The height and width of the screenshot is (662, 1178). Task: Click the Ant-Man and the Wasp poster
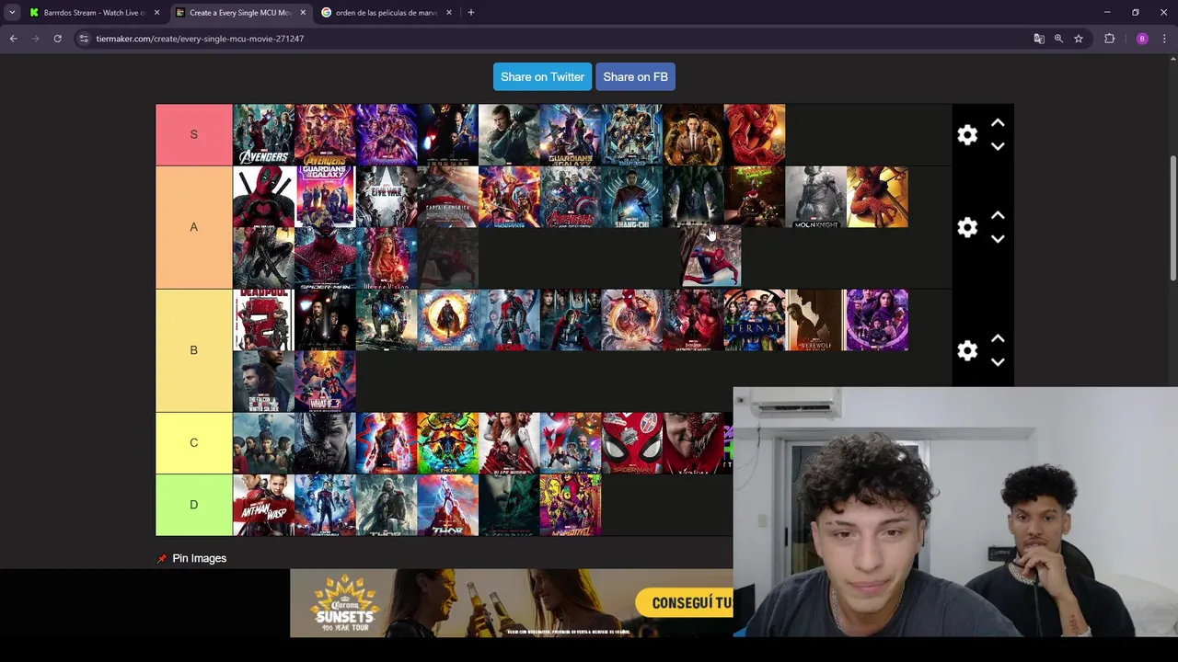(x=263, y=505)
